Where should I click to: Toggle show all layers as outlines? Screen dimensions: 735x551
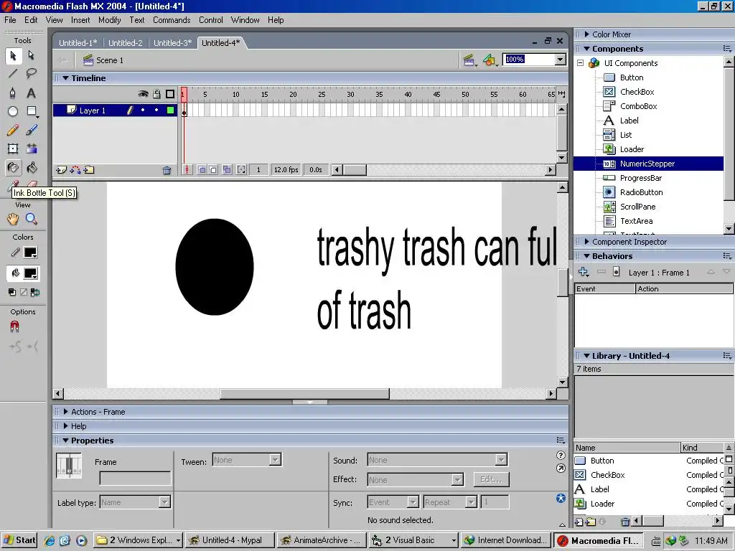pyautogui.click(x=170, y=94)
